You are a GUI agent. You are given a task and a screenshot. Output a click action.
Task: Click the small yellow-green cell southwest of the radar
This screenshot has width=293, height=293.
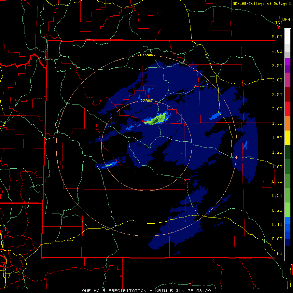[109, 165]
